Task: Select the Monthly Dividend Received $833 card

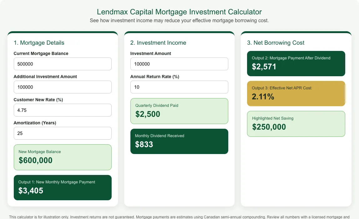Action: [179, 142]
